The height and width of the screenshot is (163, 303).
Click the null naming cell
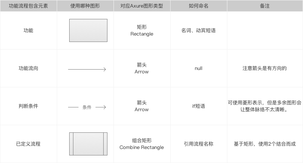click(x=199, y=68)
